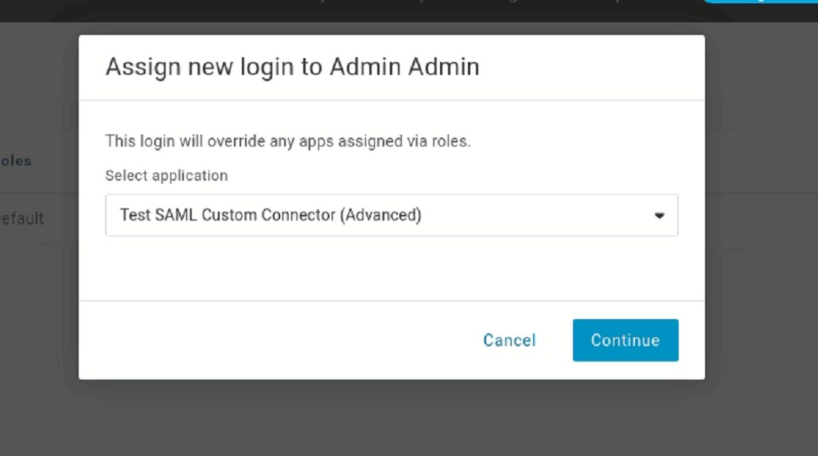
Task: Click '(Advanced)' text in the selected application
Action: 380,215
